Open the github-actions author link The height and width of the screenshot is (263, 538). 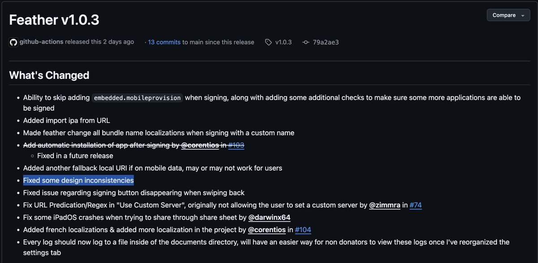[x=41, y=42]
